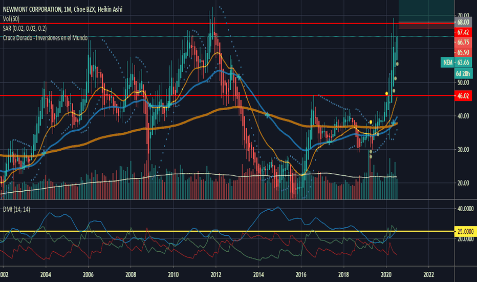Click the NEWMONT CORPORATION chart title
This screenshot has height=282, width=477.
click(62, 9)
